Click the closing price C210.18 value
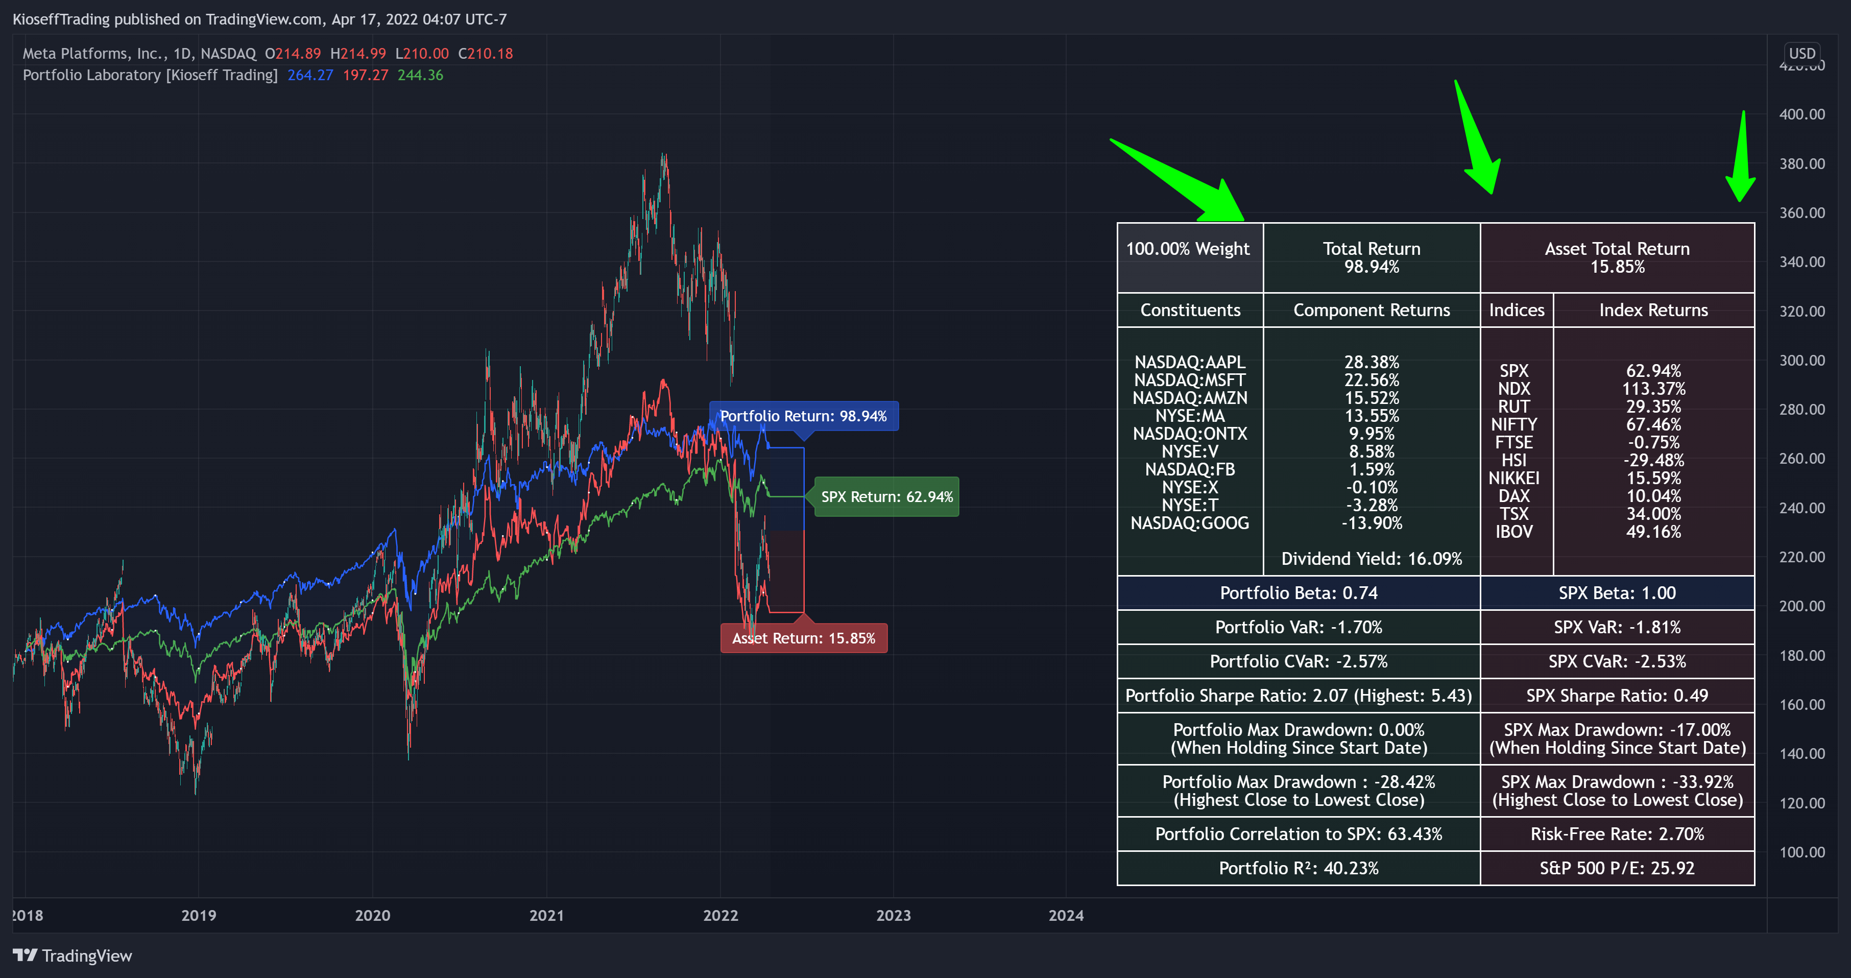Image resolution: width=1851 pixels, height=978 pixels. pos(486,53)
